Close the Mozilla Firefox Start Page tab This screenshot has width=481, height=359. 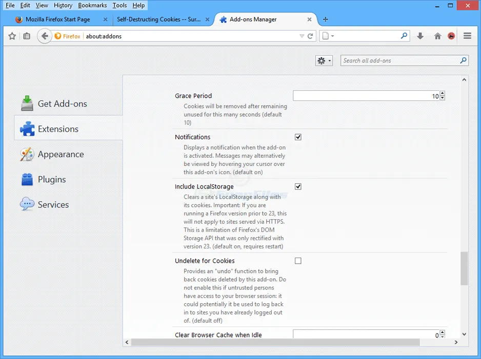105,19
